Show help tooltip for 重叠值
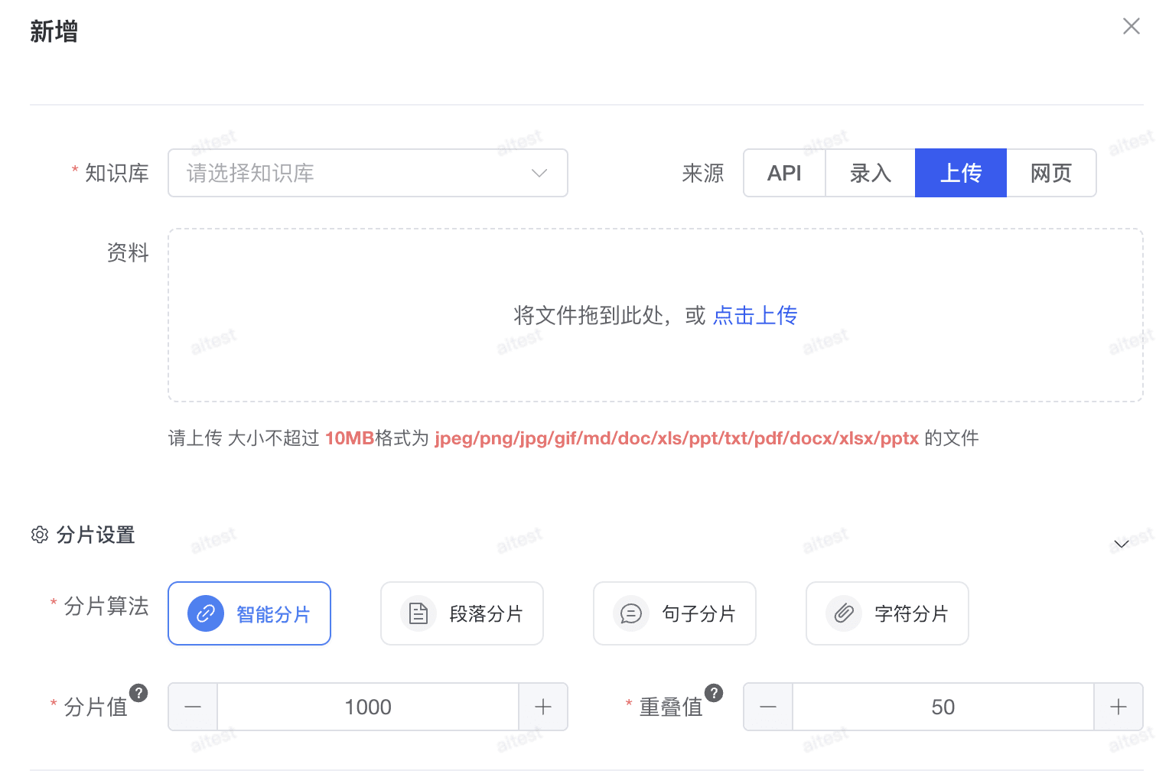This screenshot has height=774, width=1169. [x=714, y=693]
